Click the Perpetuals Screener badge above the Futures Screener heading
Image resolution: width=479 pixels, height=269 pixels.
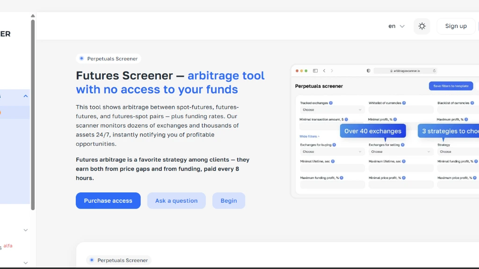click(x=109, y=58)
